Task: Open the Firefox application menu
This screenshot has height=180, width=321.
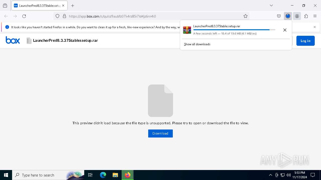Action: click(315, 16)
